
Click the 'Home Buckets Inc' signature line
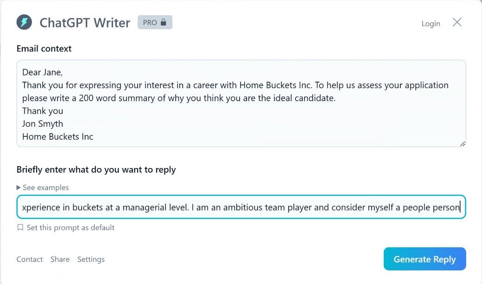point(57,137)
